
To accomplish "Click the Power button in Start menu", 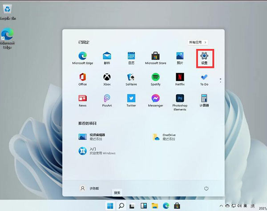I will (206, 188).
